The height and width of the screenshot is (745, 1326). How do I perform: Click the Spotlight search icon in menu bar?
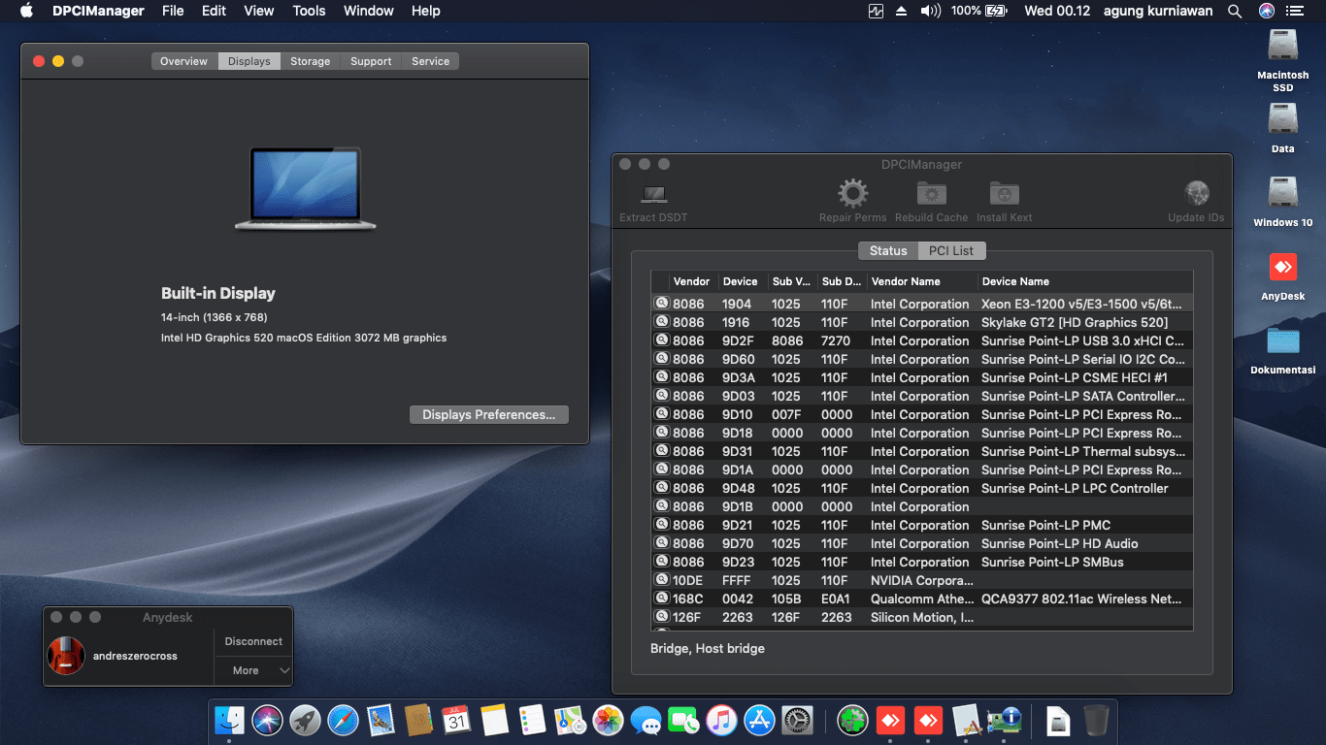[x=1235, y=12]
